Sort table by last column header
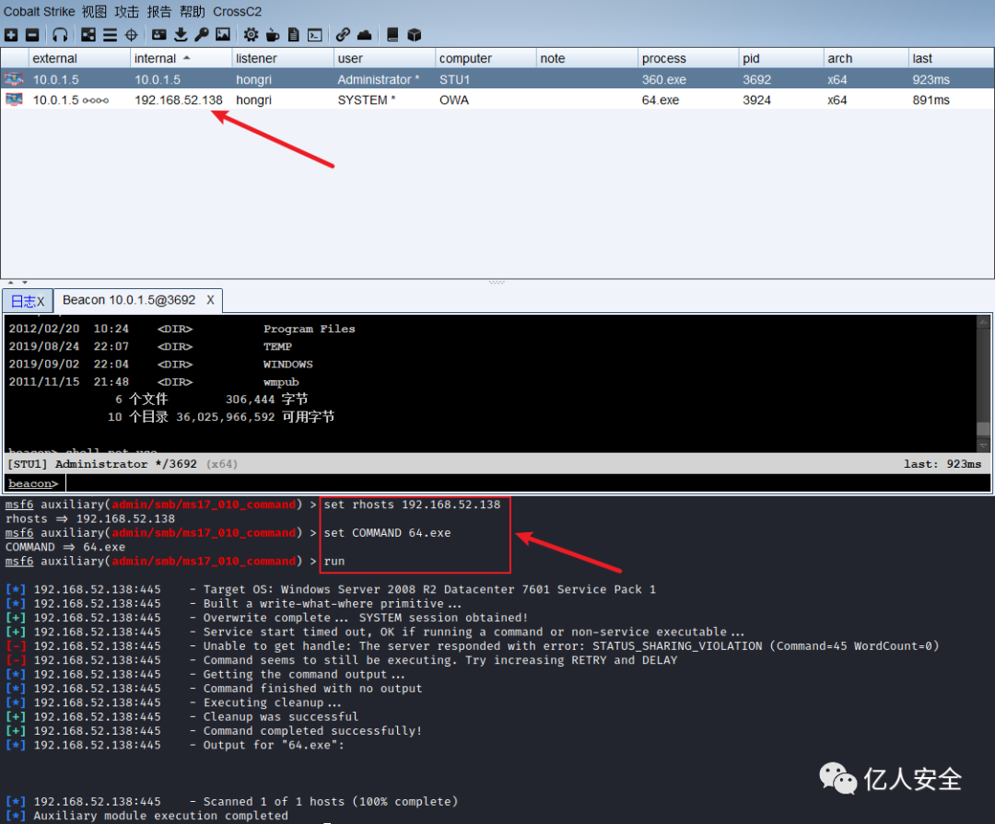Screen dimensions: 995x824 [951, 58]
